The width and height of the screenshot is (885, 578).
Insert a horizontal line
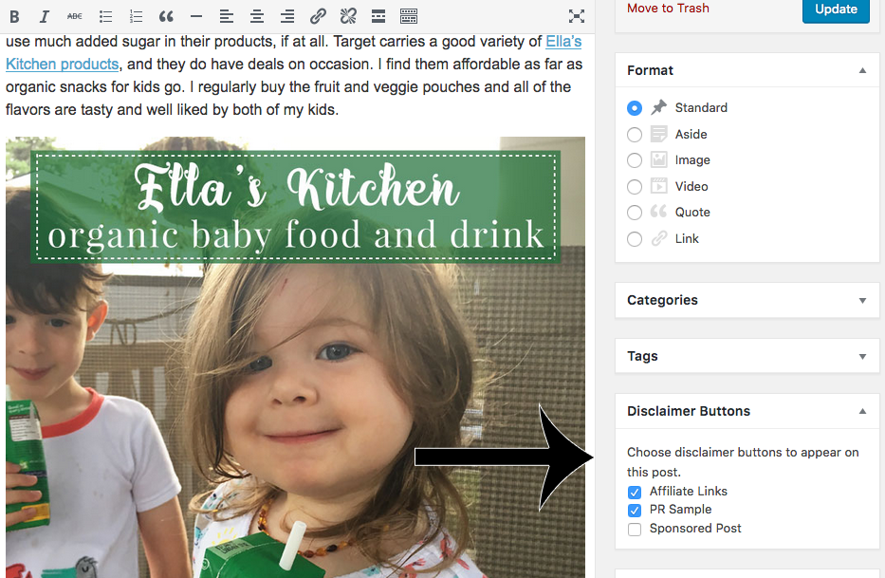tap(195, 16)
